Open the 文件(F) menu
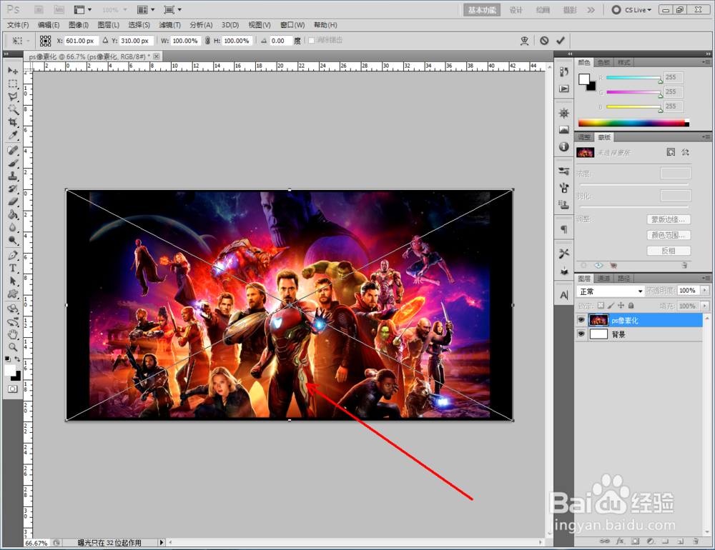This screenshot has width=715, height=550. 18,25
